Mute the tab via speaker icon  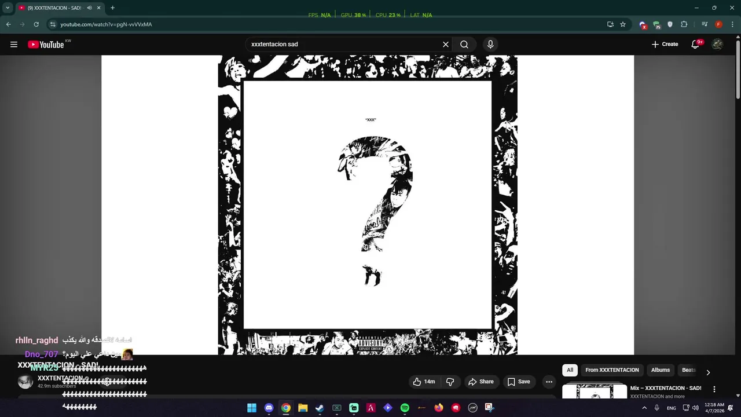click(89, 8)
